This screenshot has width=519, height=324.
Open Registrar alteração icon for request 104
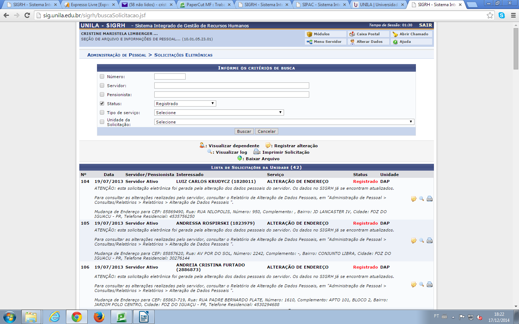(414, 199)
